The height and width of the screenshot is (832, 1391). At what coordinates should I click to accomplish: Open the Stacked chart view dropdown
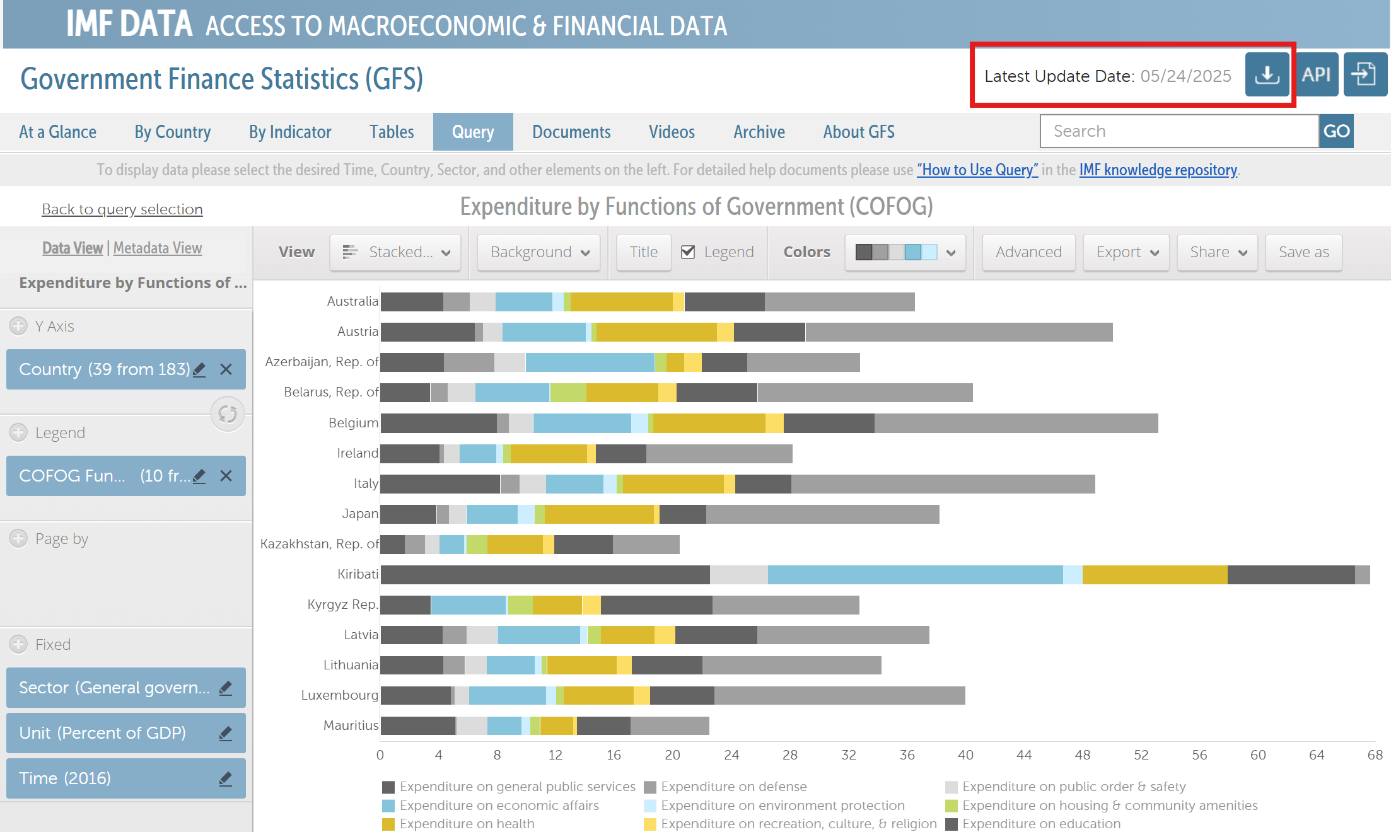tap(396, 252)
